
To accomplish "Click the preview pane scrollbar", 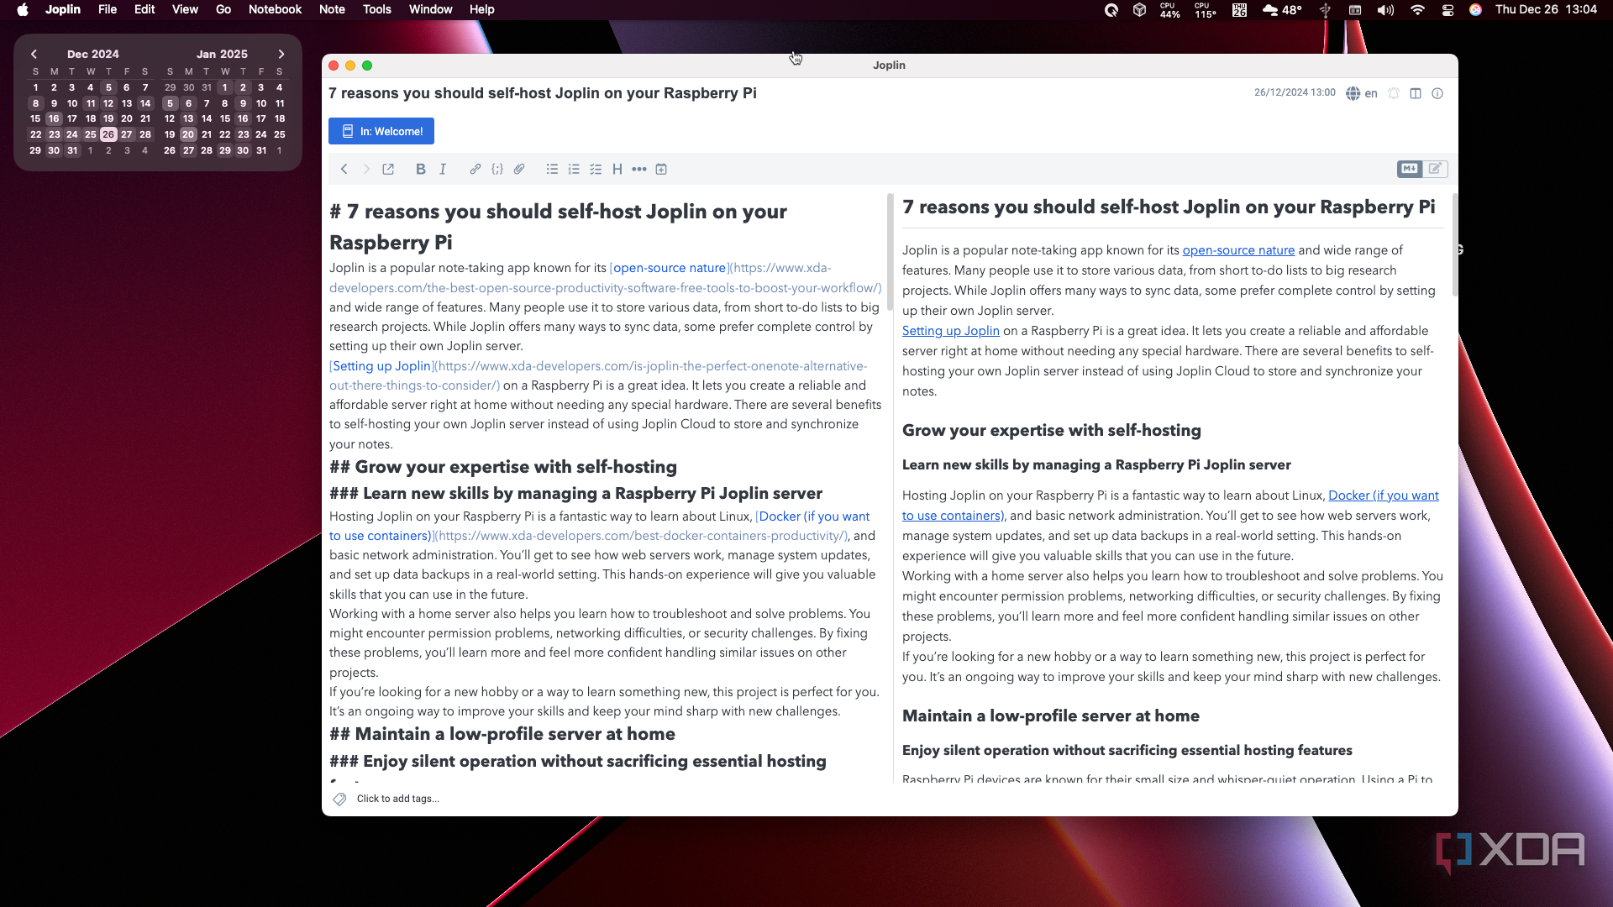I will [1454, 244].
